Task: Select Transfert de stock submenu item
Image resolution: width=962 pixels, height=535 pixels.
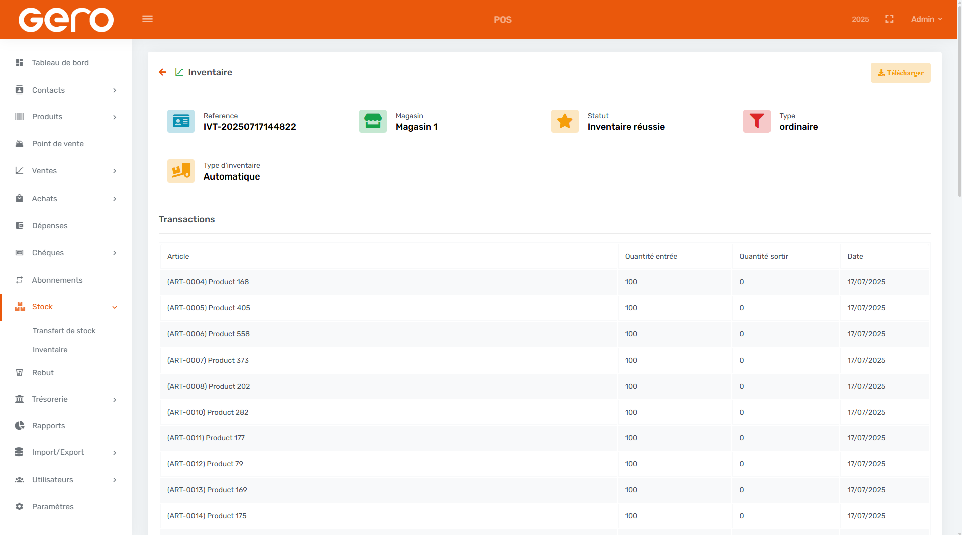Action: point(64,331)
